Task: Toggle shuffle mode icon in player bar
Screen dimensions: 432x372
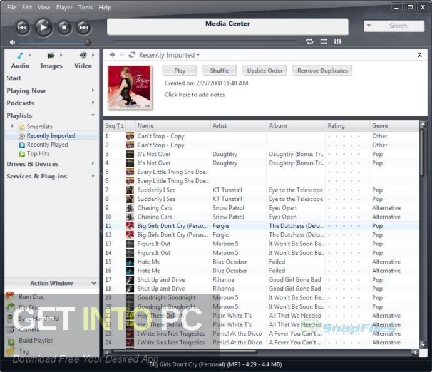Action: click(324, 41)
